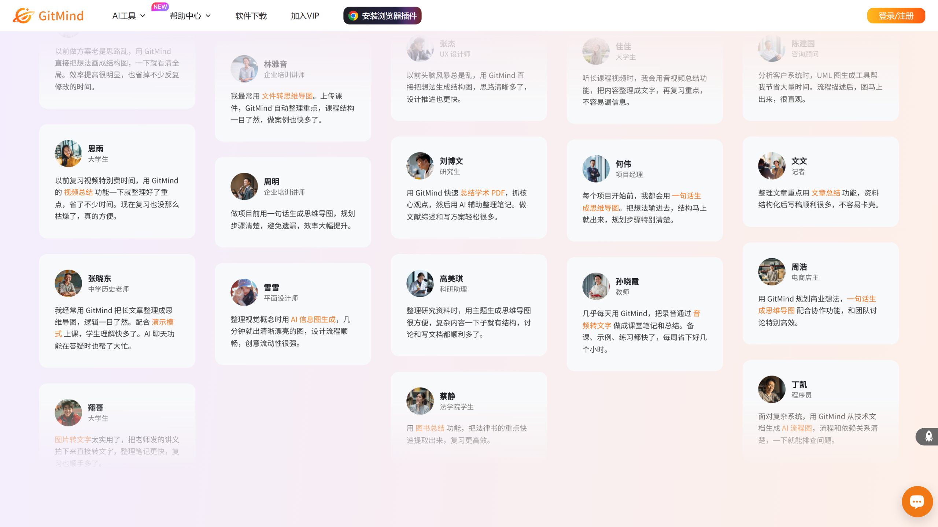Open the 加入VIP menu item
The height and width of the screenshot is (527, 938).
pyautogui.click(x=305, y=16)
